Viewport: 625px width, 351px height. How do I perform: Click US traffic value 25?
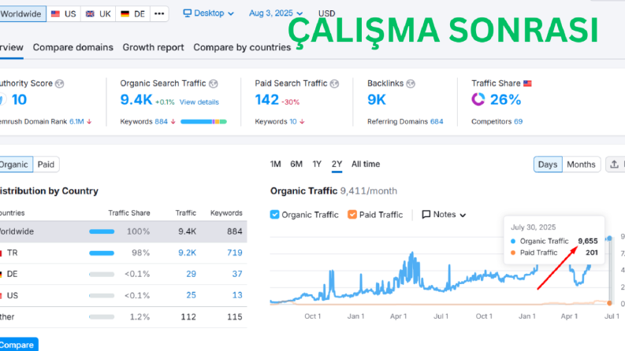click(192, 295)
